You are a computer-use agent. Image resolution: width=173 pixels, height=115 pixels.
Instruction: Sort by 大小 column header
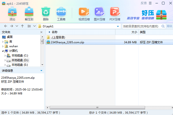click(127, 32)
